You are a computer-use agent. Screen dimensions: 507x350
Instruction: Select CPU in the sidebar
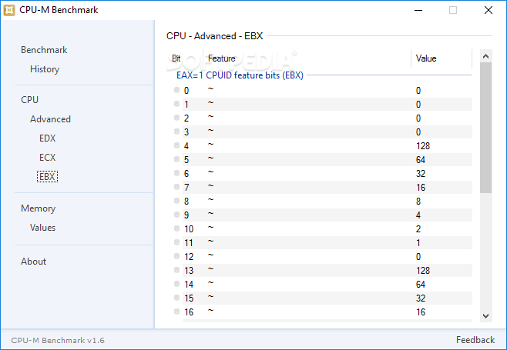click(30, 100)
